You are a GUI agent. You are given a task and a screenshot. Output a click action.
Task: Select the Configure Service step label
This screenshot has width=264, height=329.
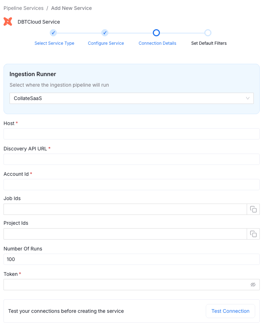click(106, 43)
